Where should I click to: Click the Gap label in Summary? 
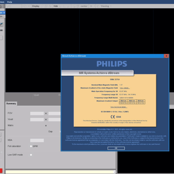pos(50,131)
